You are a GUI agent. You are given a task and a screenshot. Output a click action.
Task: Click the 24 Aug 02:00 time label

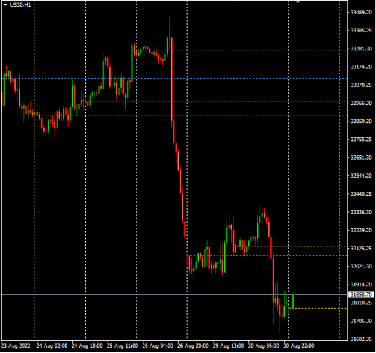tap(52, 346)
